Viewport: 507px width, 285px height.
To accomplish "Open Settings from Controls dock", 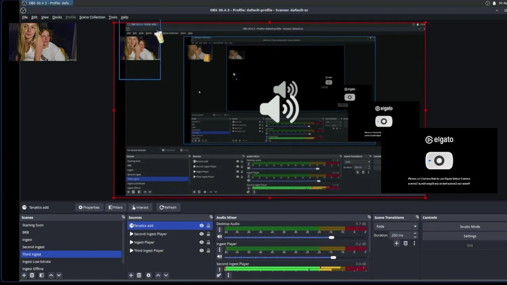I will click(x=470, y=236).
